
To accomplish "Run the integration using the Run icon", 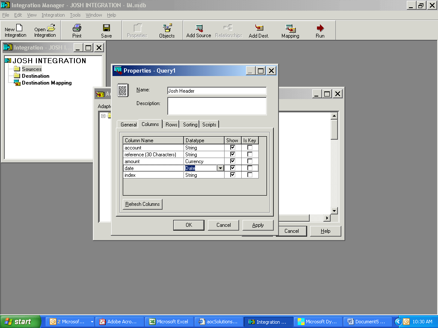I will 320,30.
